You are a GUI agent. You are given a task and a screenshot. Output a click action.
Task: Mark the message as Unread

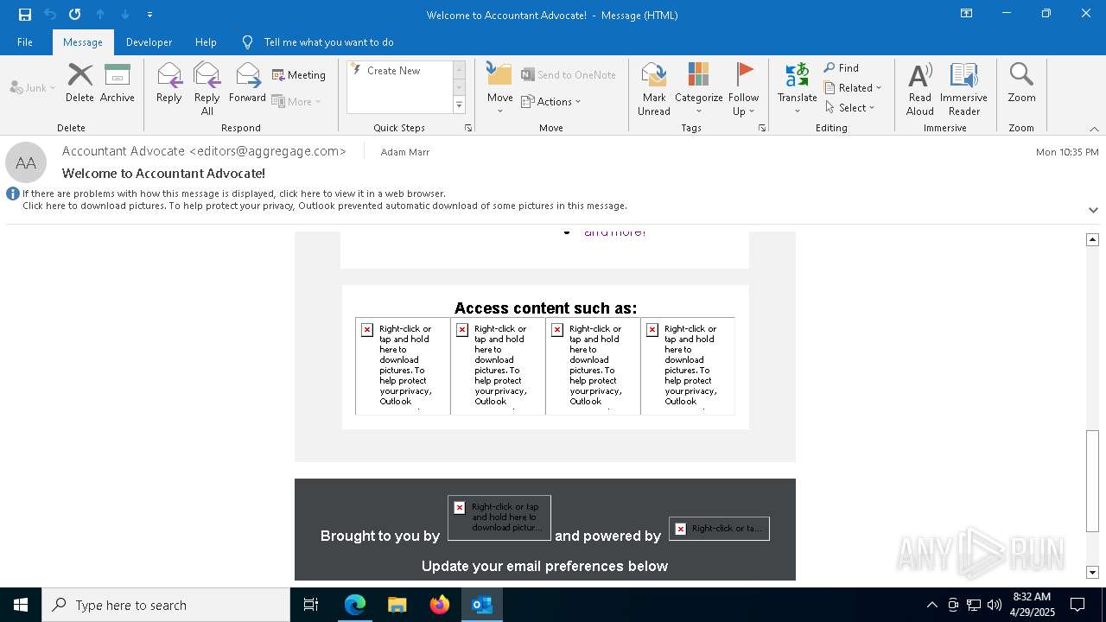[654, 88]
